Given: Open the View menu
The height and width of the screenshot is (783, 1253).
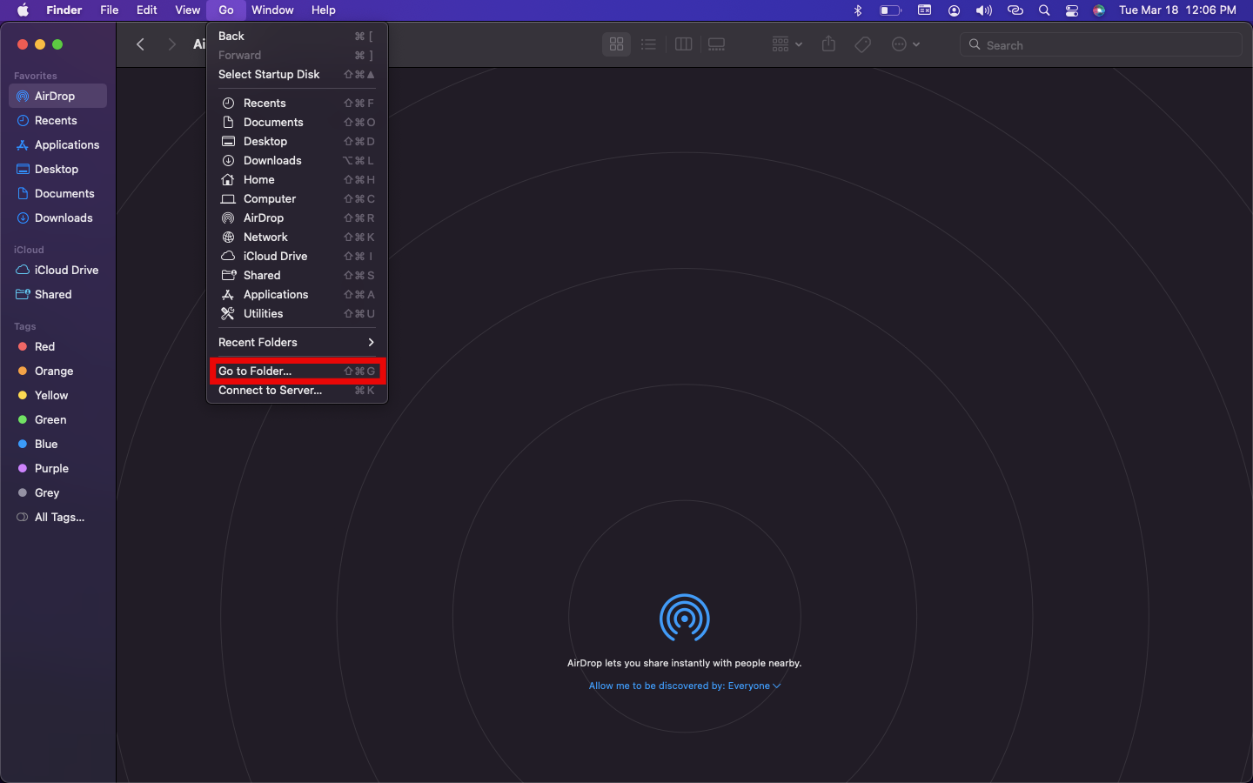Looking at the screenshot, I should pos(187,10).
